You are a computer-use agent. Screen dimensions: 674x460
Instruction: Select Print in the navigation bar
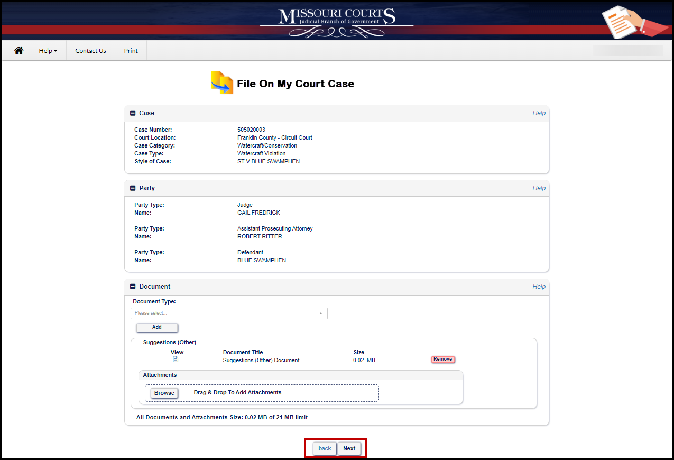[x=131, y=51]
